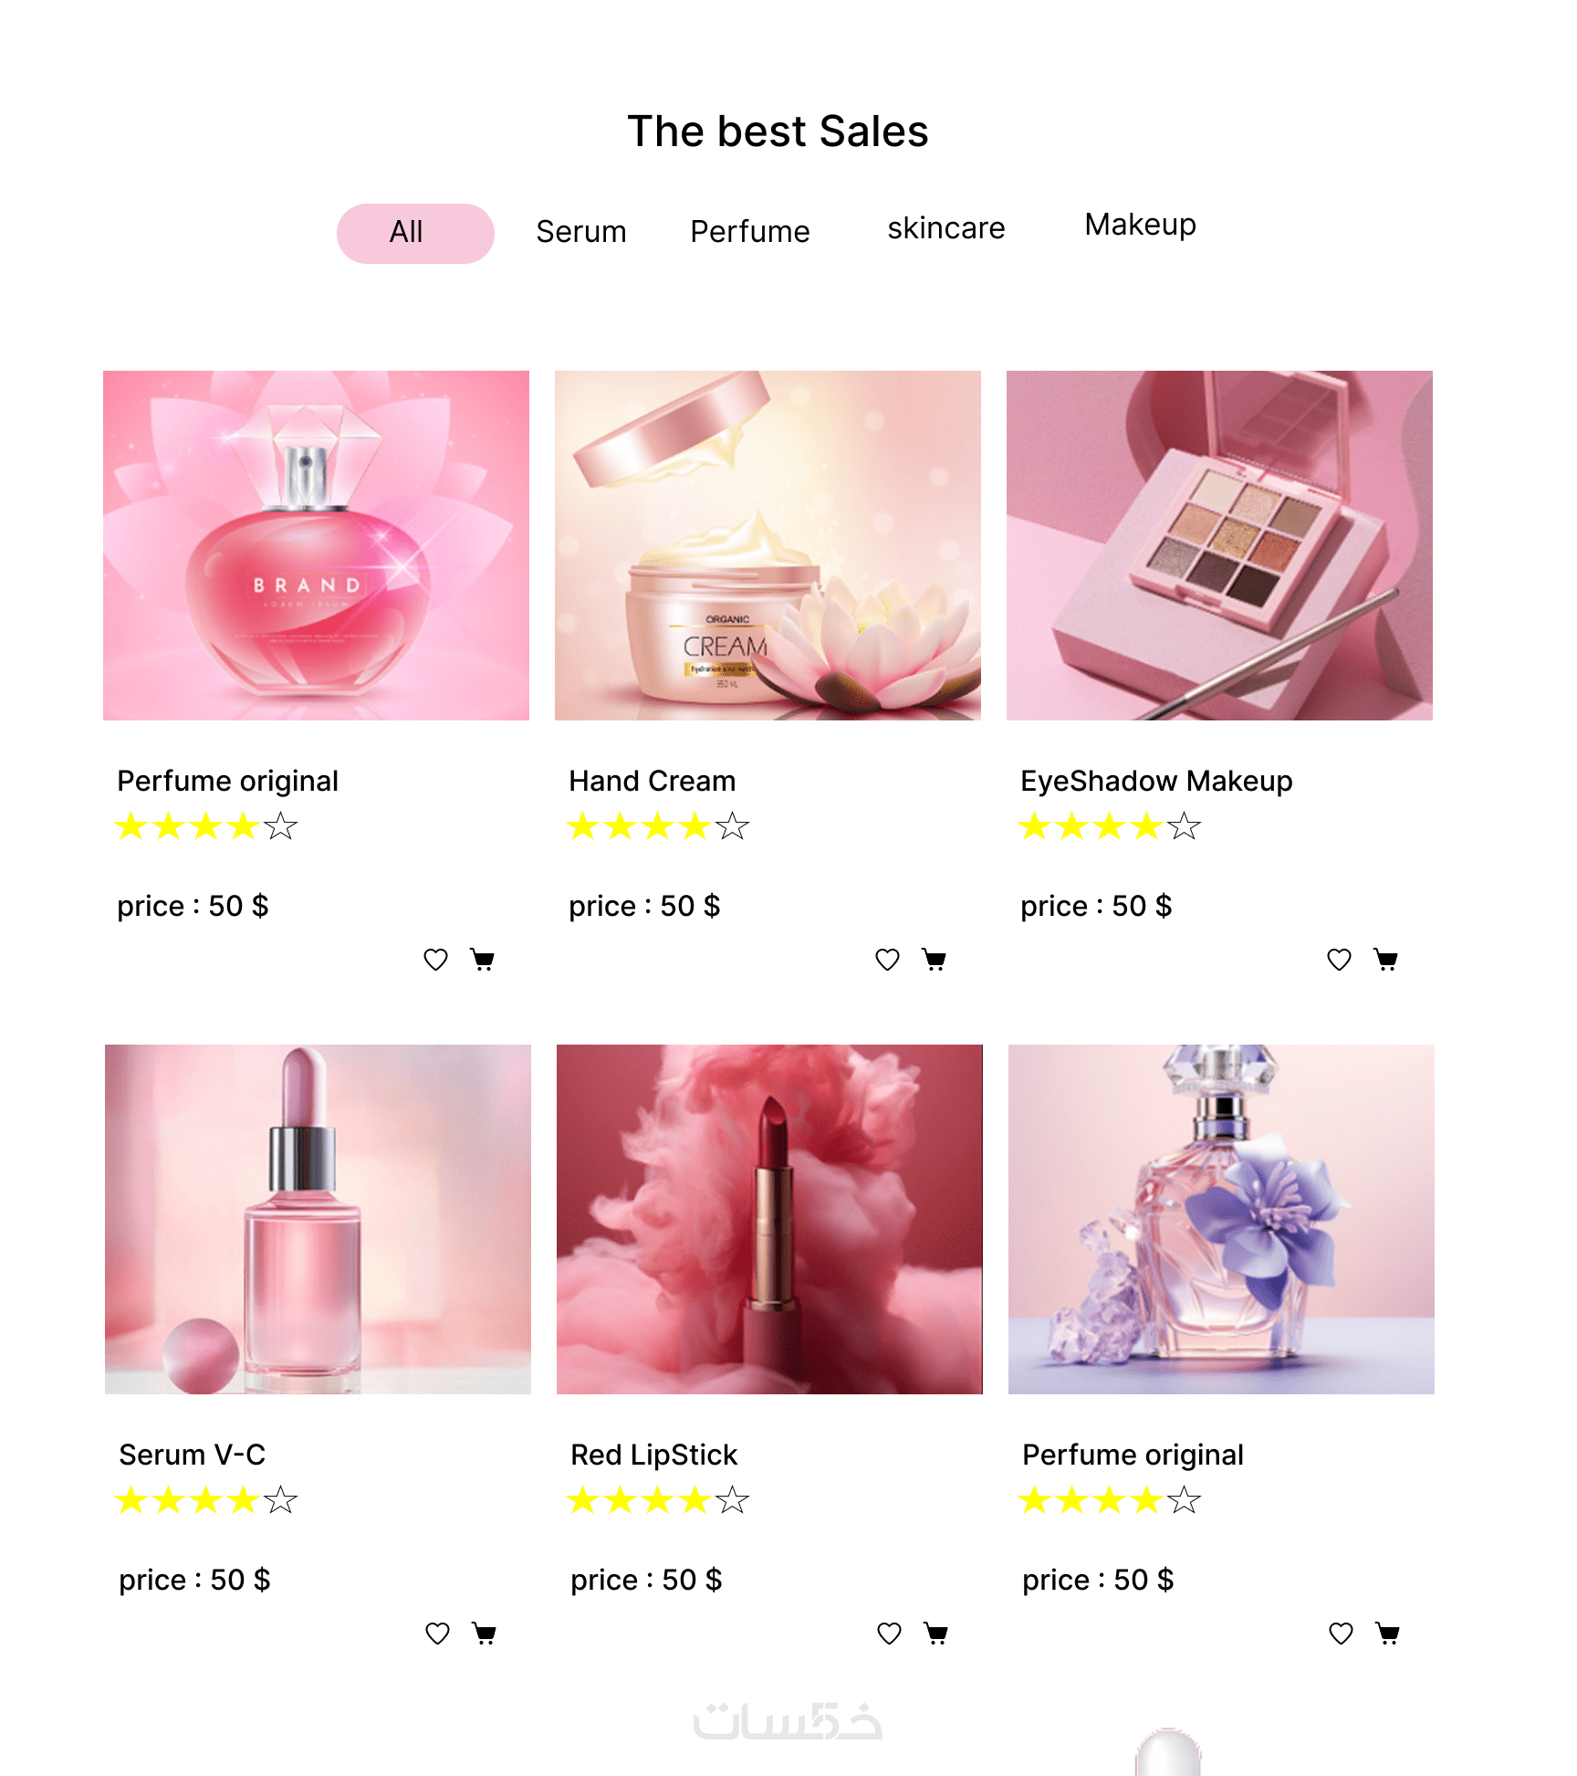Rate Hand Cream with fifth star
The width and height of the screenshot is (1577, 1776).
pyautogui.click(x=733, y=826)
